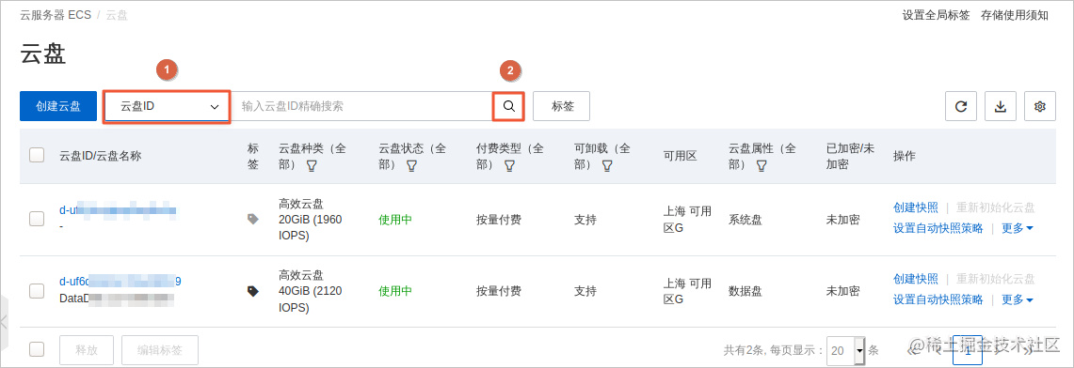
Task: Focus the 输入云盘ID精确搜索 field
Action: tap(361, 106)
